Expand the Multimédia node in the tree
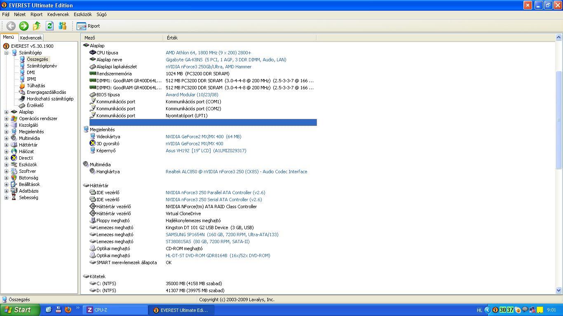Screen dimensions: 563x316 click(6, 138)
